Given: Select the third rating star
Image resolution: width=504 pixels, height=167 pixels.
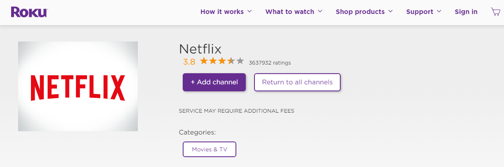Looking at the screenshot, I should [222, 62].
